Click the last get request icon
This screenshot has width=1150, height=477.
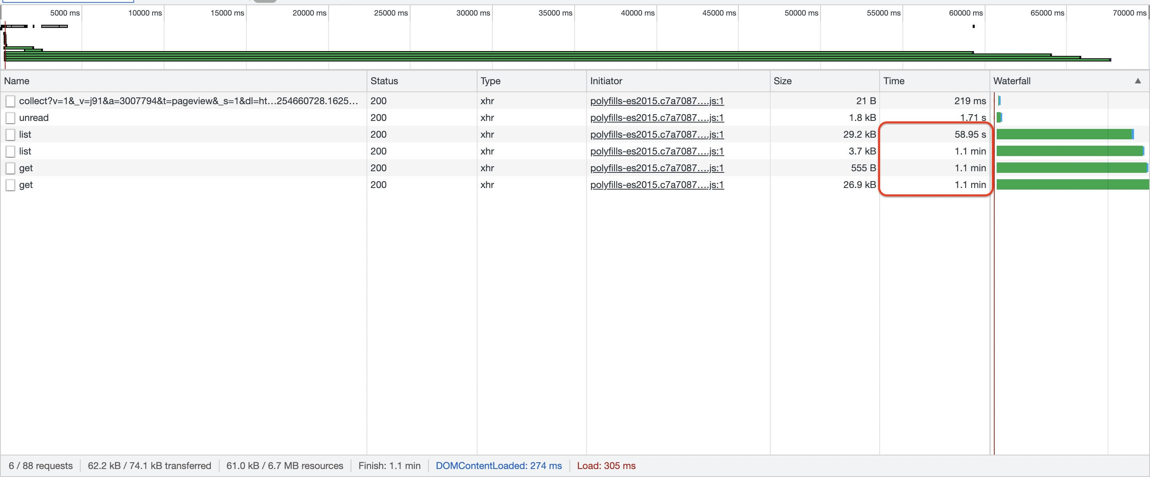tap(10, 185)
